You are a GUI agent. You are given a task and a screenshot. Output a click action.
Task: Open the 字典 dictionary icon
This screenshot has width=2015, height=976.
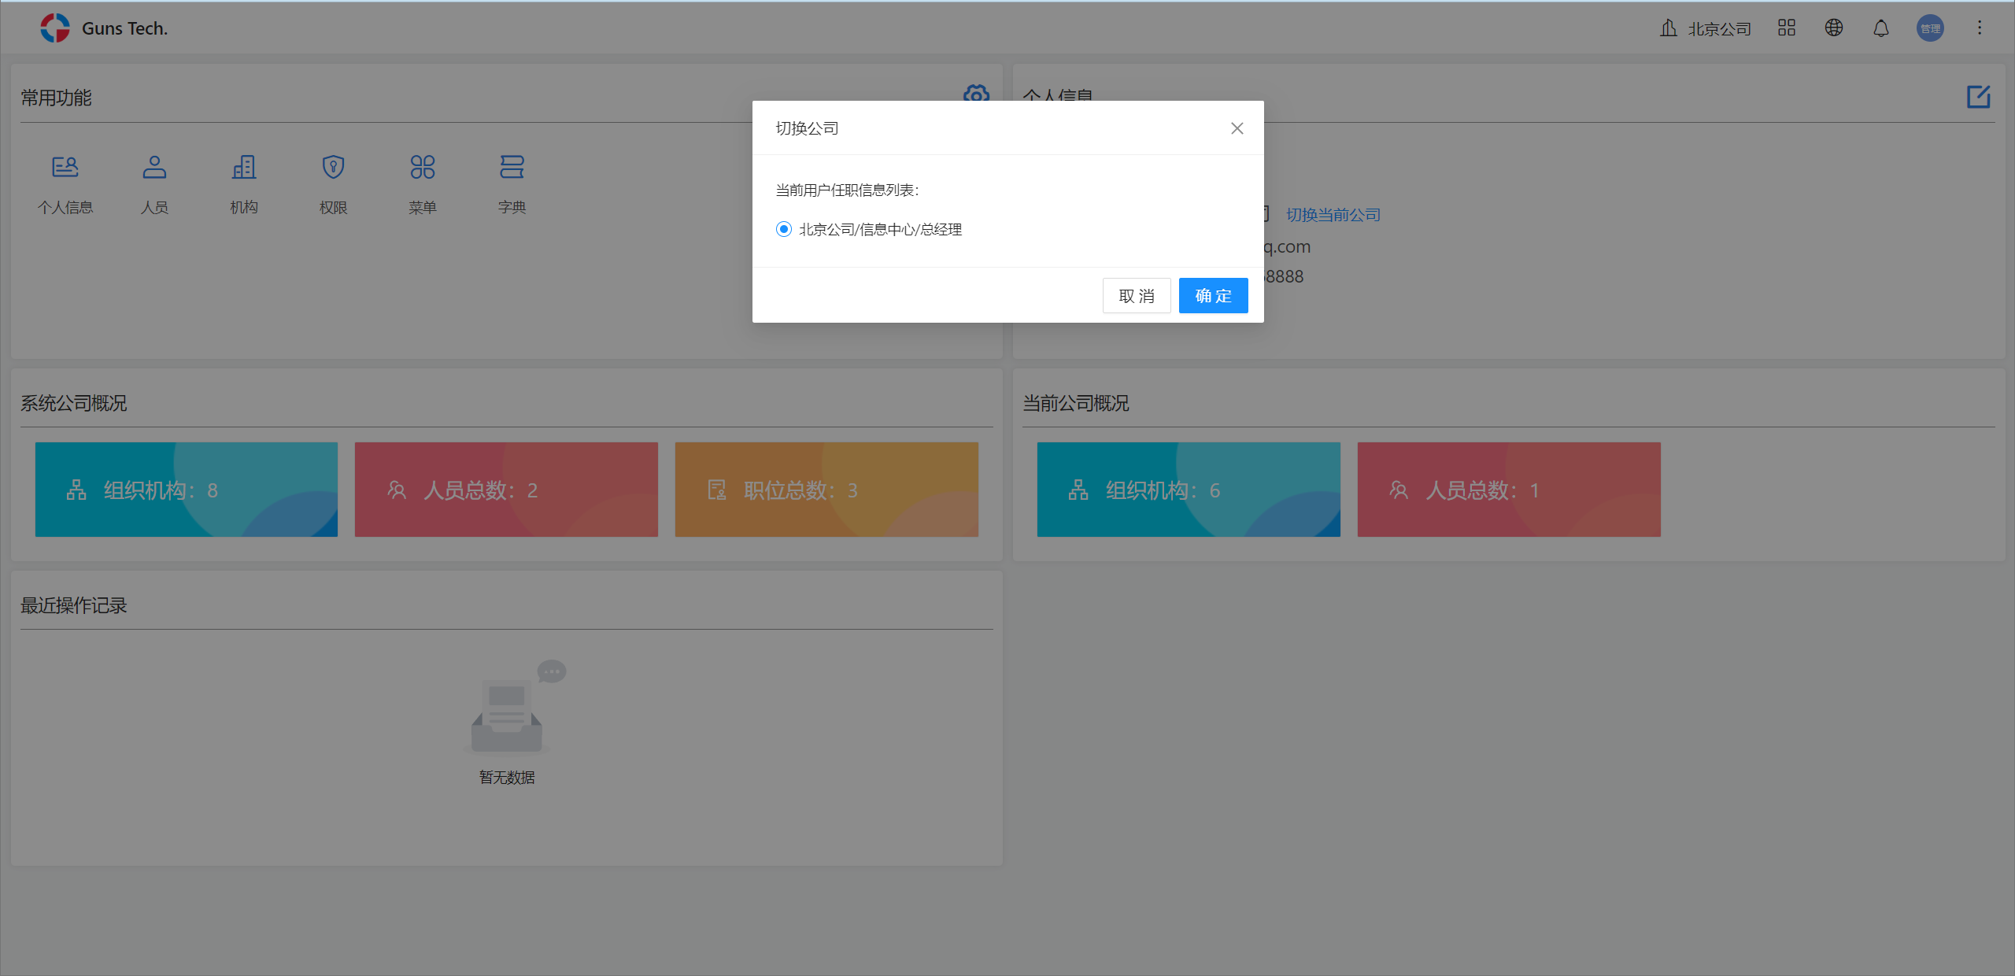[512, 168]
